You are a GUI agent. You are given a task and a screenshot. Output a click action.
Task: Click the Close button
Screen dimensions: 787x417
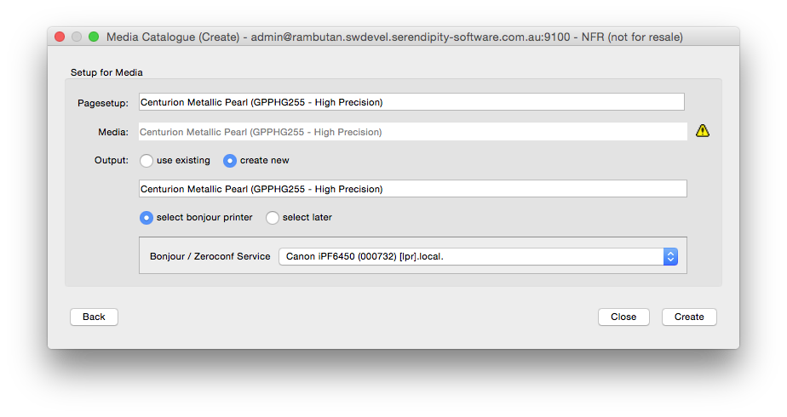[623, 317]
